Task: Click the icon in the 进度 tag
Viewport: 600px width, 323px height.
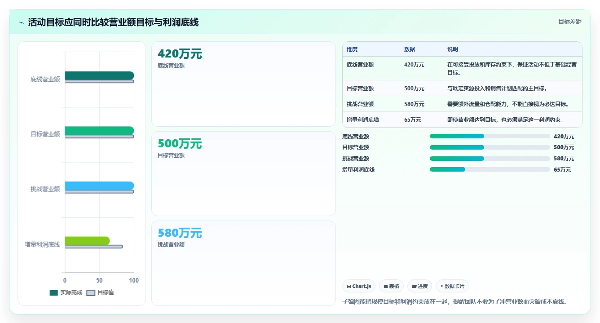Action: coord(414,286)
